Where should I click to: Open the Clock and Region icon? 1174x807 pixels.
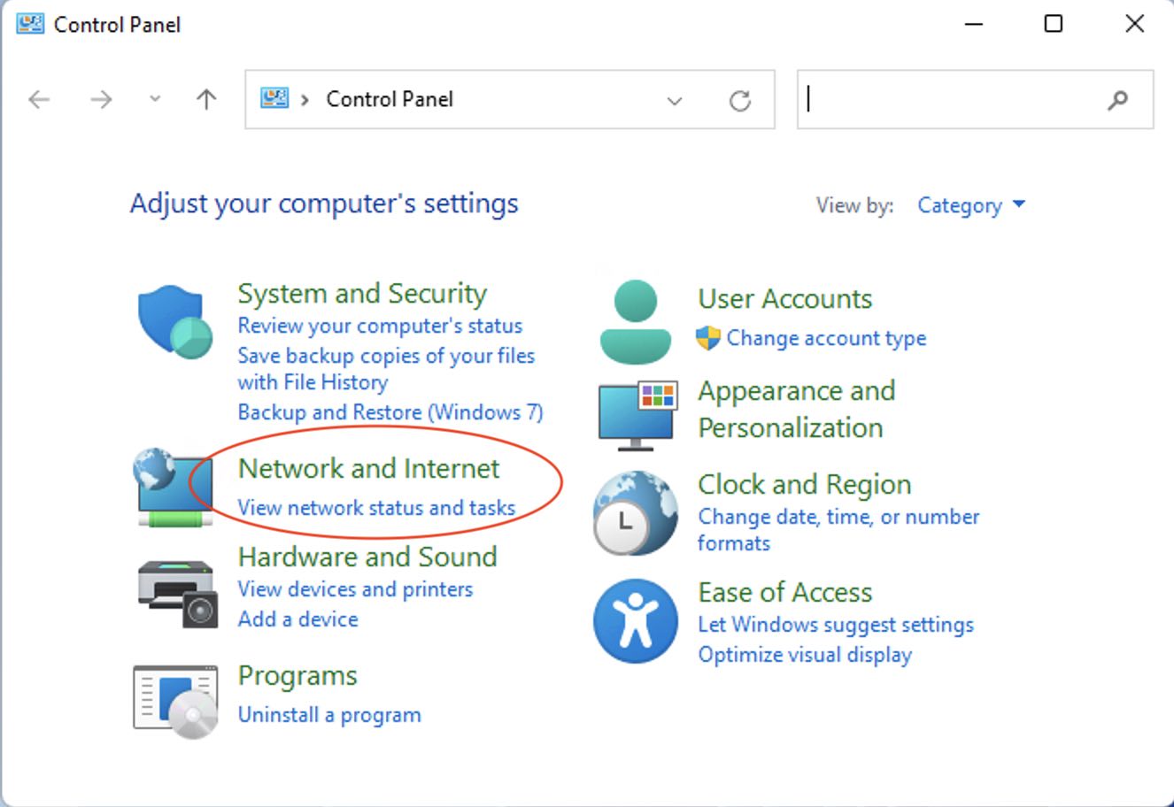click(x=635, y=514)
